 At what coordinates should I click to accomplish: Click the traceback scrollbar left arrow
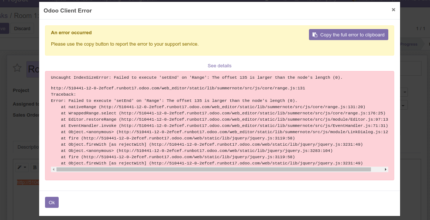[x=54, y=170]
